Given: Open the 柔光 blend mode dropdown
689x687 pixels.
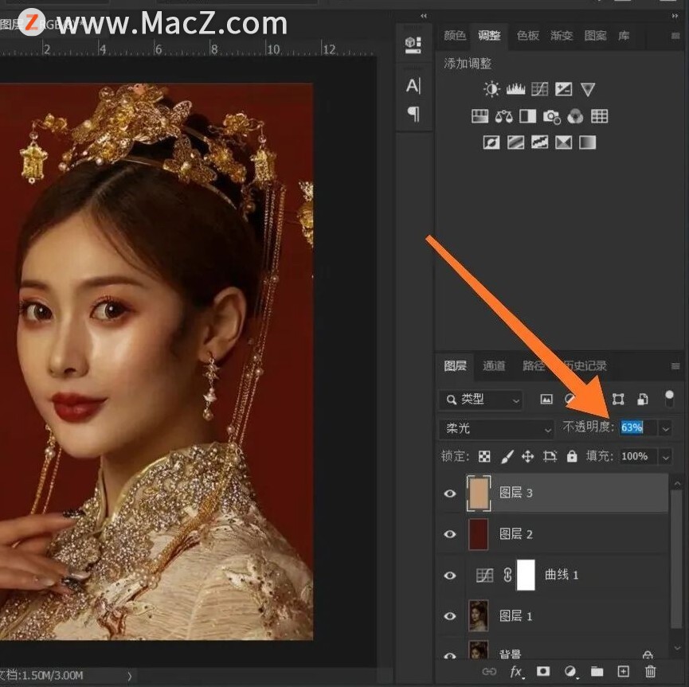Looking at the screenshot, I should coord(496,429).
